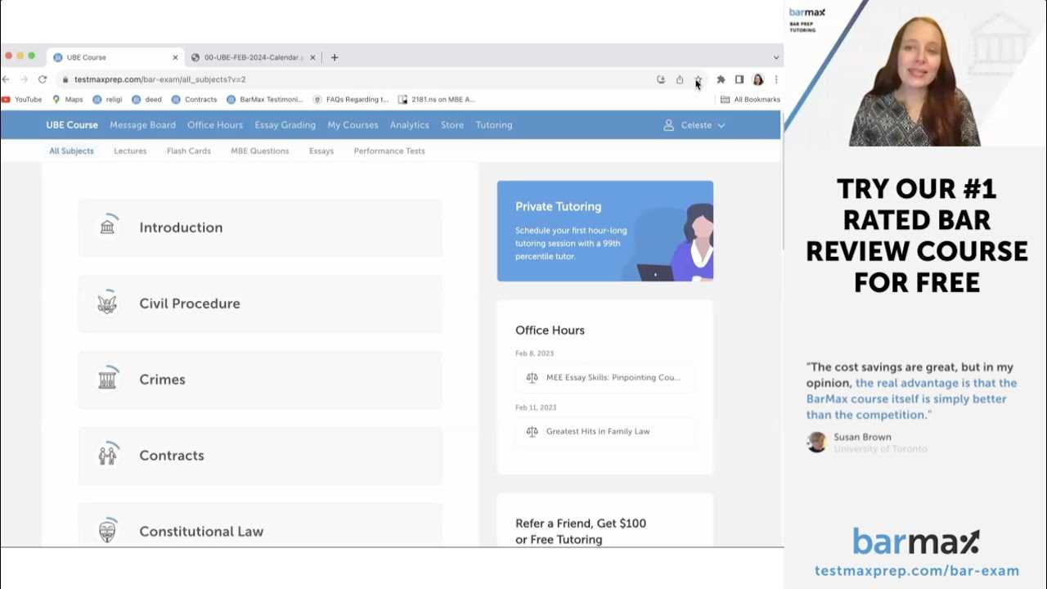Viewport: 1047px width, 589px height.
Task: Click the Office Hours panel heading
Action: point(550,330)
